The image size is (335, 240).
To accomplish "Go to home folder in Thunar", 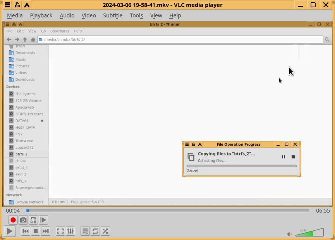I will point(33,39).
